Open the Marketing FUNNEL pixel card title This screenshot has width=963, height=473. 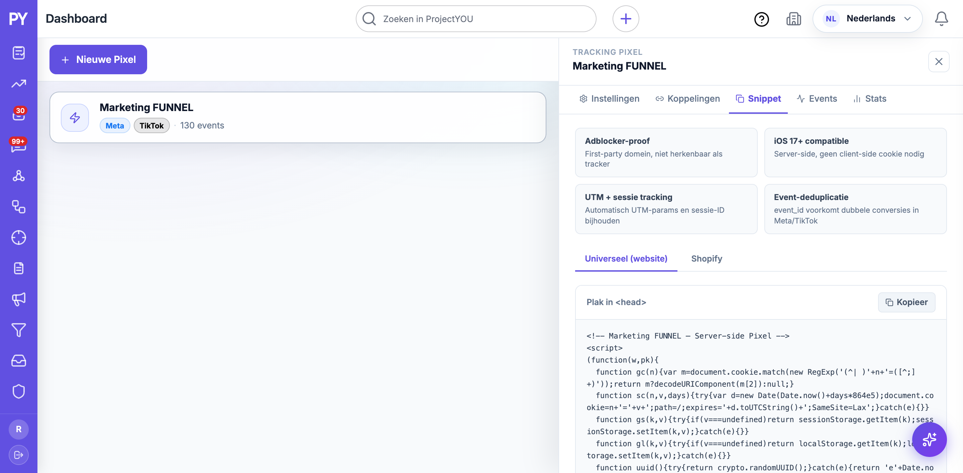click(x=146, y=108)
